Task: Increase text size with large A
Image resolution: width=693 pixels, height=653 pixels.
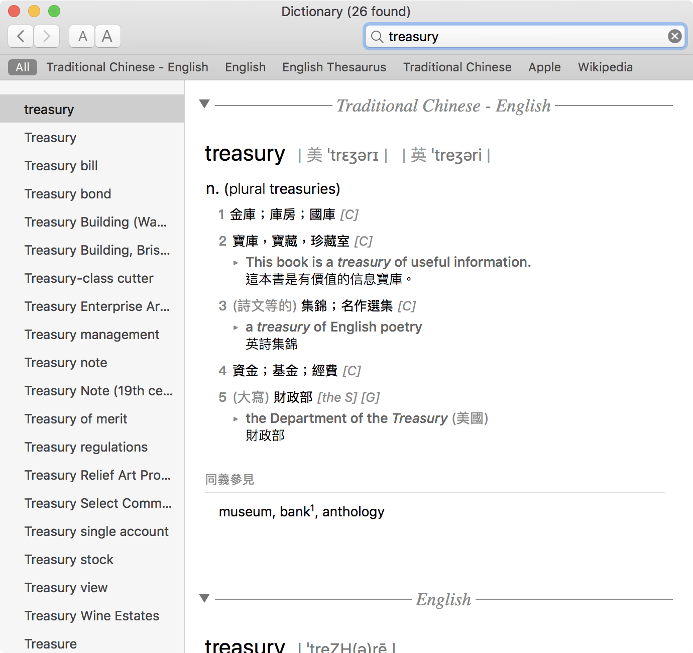Action: tap(107, 36)
